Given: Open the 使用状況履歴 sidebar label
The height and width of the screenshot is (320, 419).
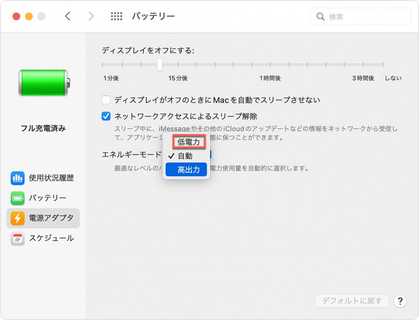Looking at the screenshot, I should tap(51, 178).
